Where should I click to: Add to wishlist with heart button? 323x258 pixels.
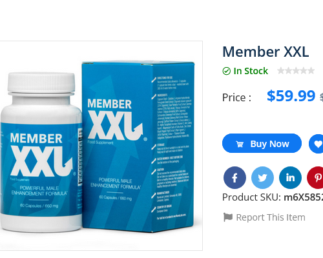tap(316, 144)
